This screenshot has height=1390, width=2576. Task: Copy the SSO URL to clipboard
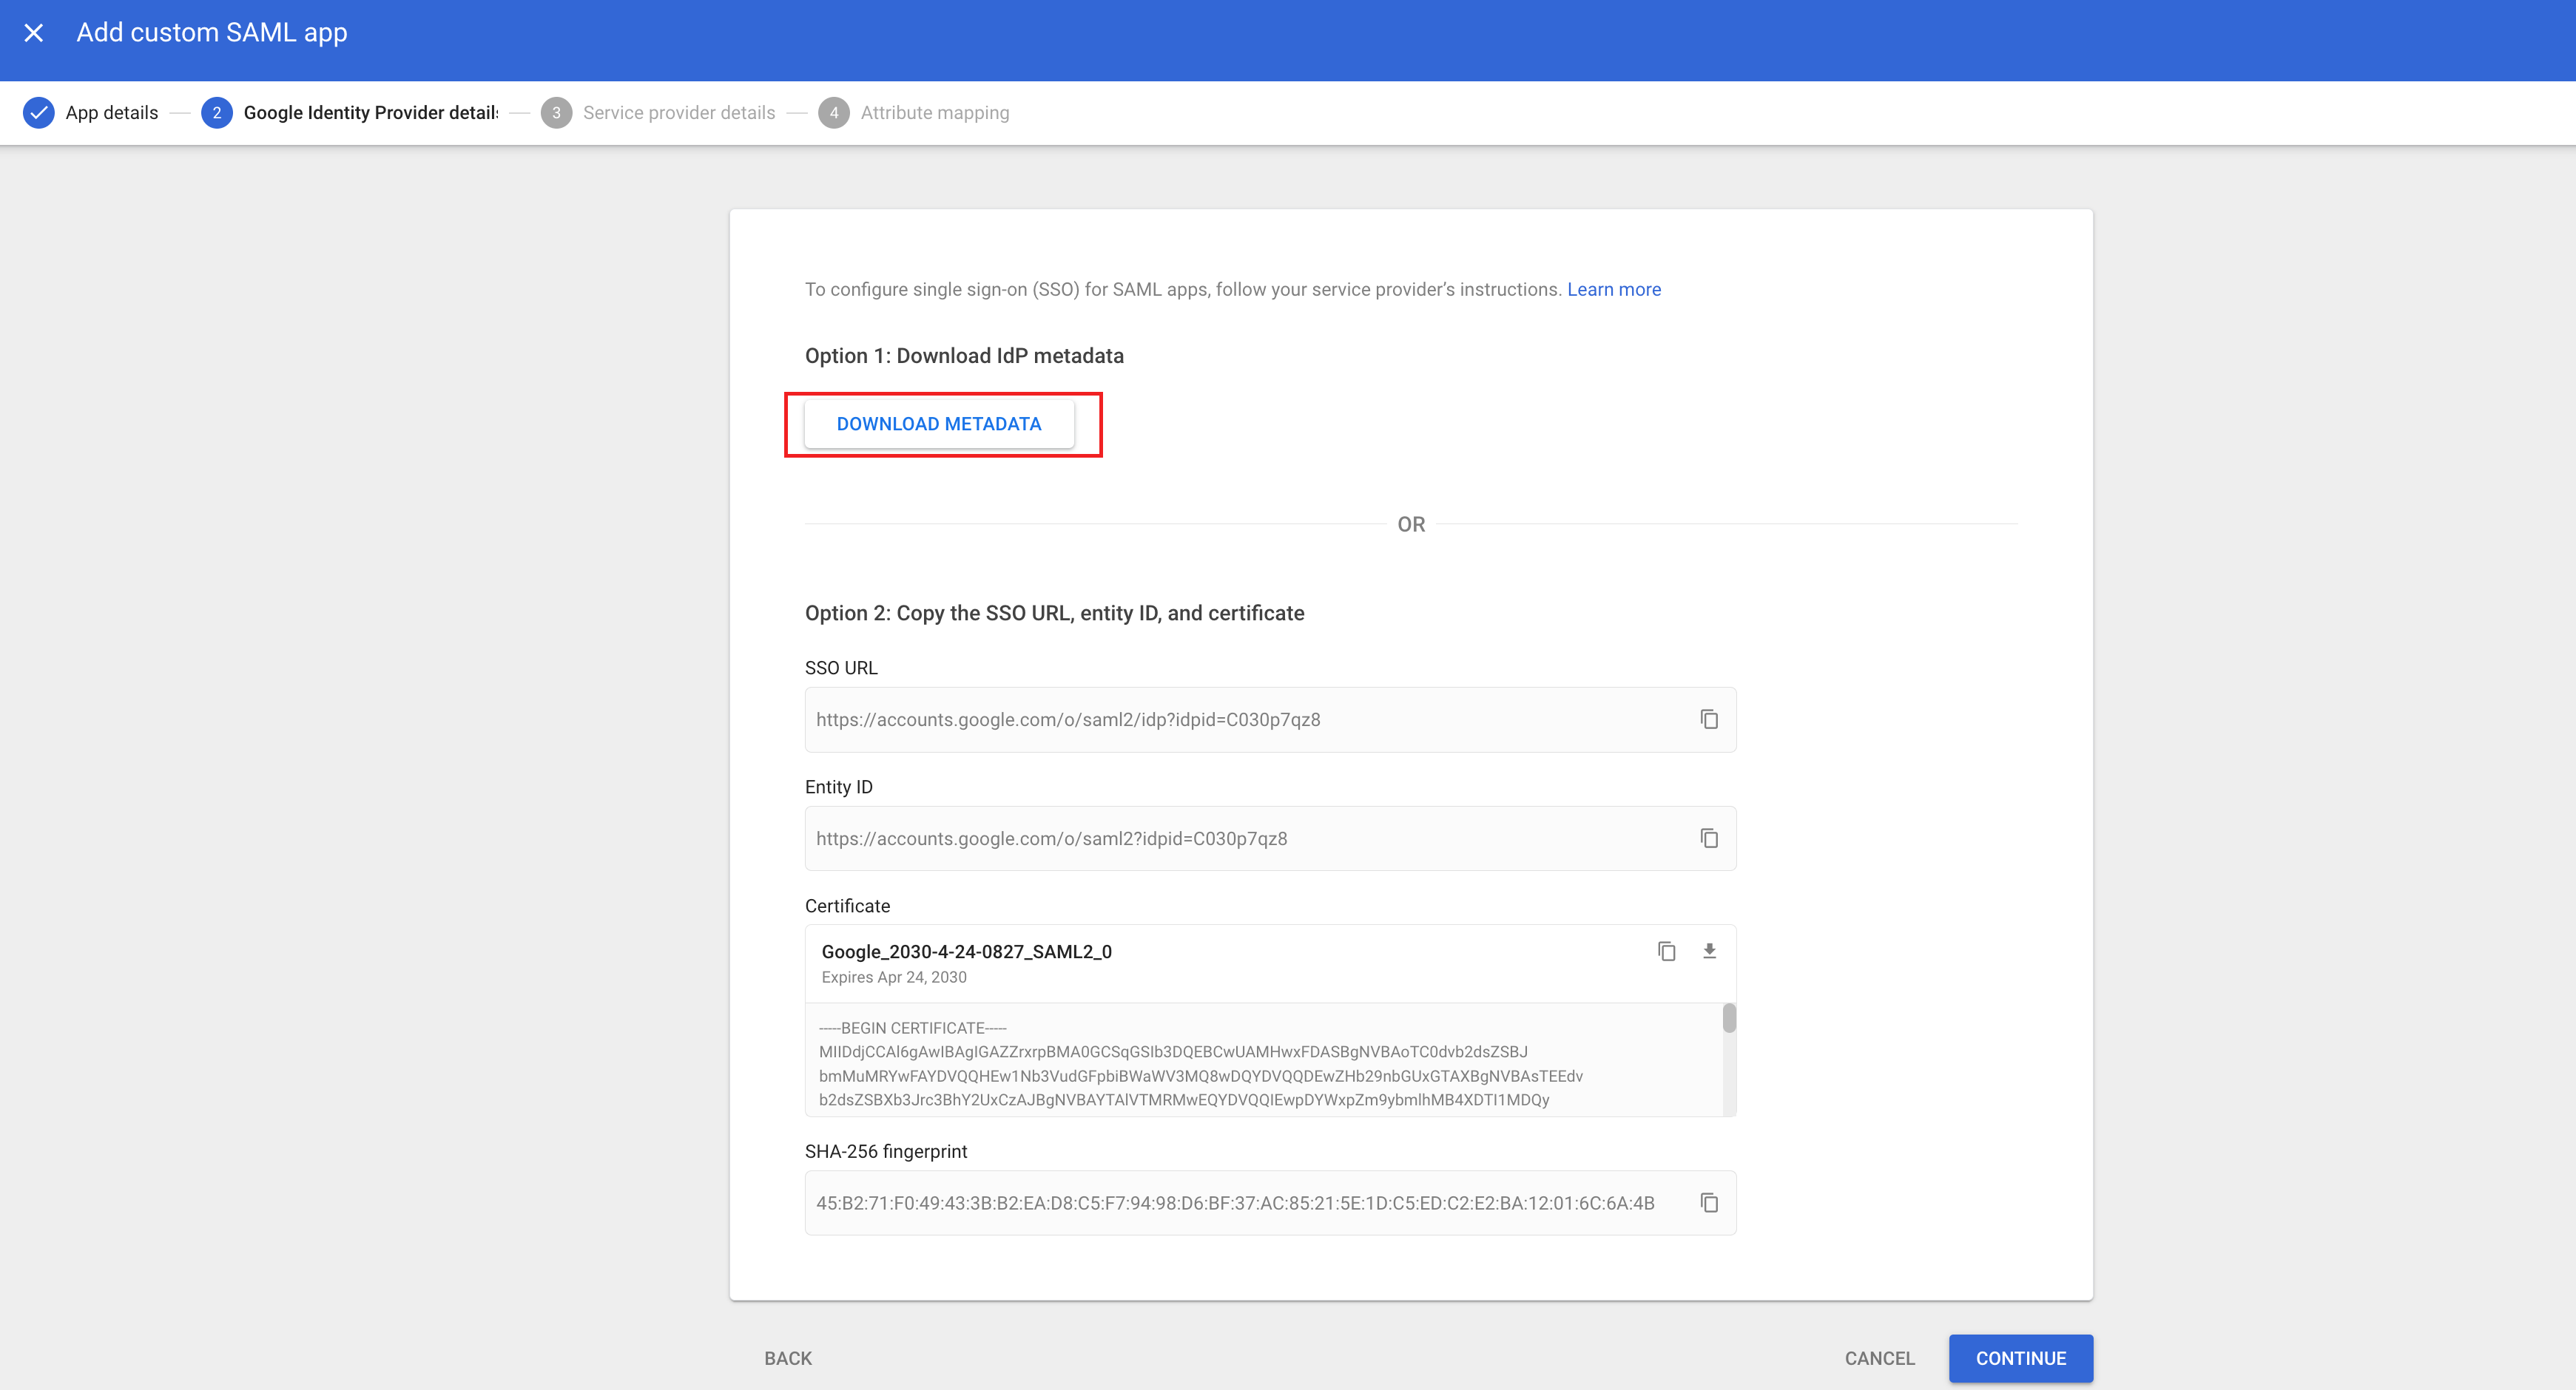(x=1709, y=719)
